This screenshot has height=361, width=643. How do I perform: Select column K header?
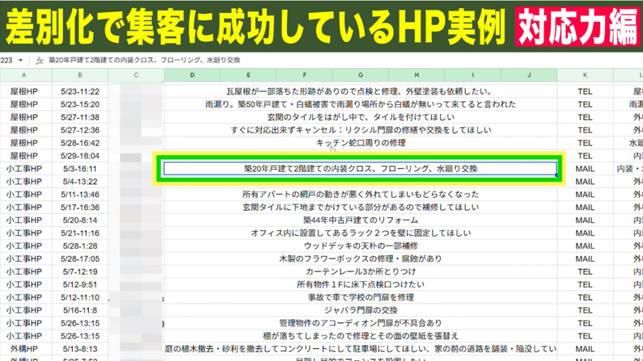click(x=585, y=75)
